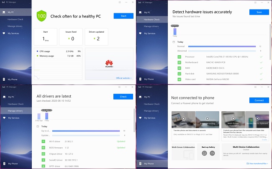Click the '2 days ago' bar in the drivers chart
Viewport: 272px width, 169px height.
coord(39,116)
